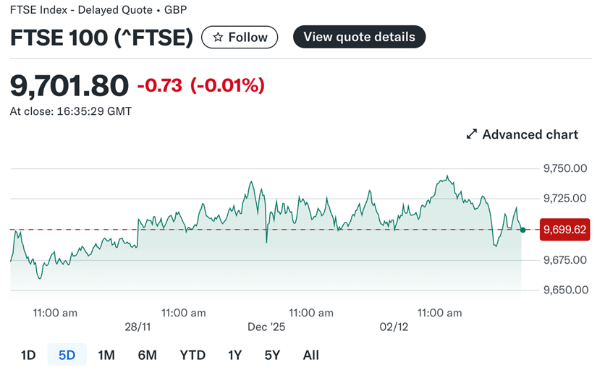Show the 5Y price history
This screenshot has width=605, height=375.
[x=271, y=355]
